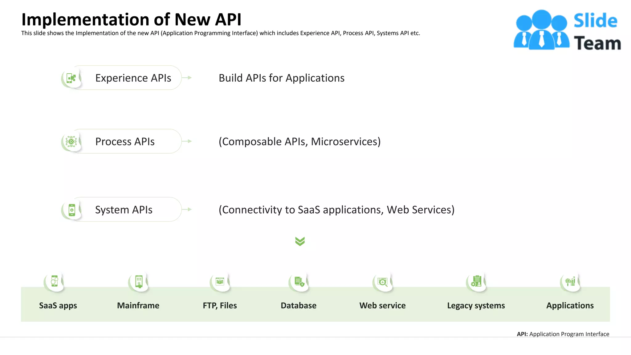Click the Applications label
The height and width of the screenshot is (355, 631).
point(570,306)
